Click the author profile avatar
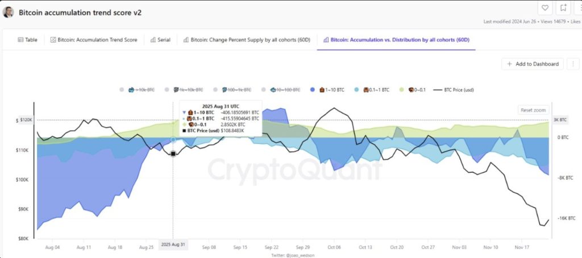The image size is (582, 258). coord(8,12)
